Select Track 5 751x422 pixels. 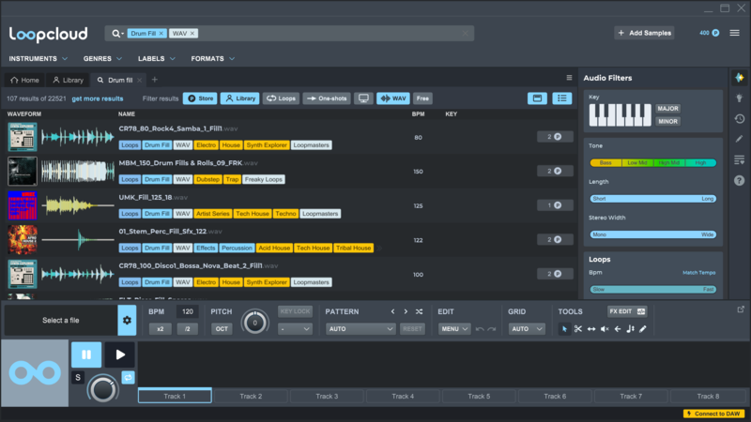coord(479,396)
